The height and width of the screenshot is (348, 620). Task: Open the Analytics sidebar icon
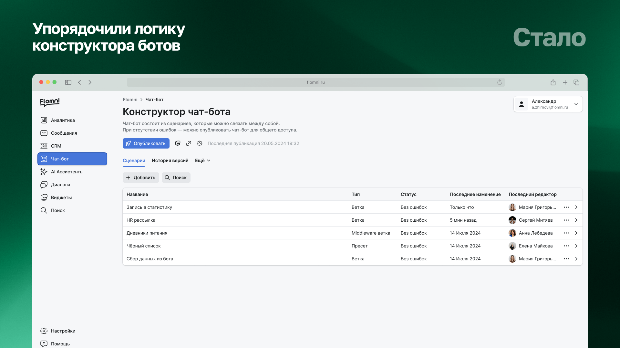44,120
